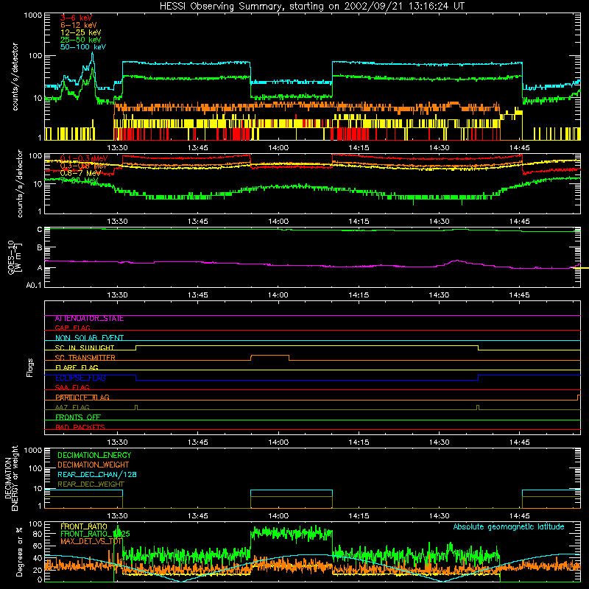Click the GOES-10 axis label

[14, 258]
